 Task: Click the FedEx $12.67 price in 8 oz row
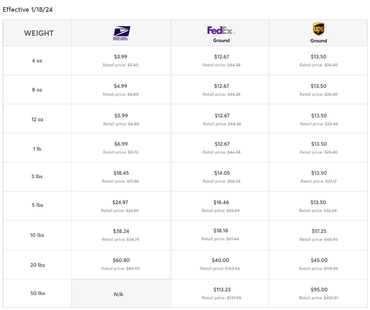(x=221, y=86)
